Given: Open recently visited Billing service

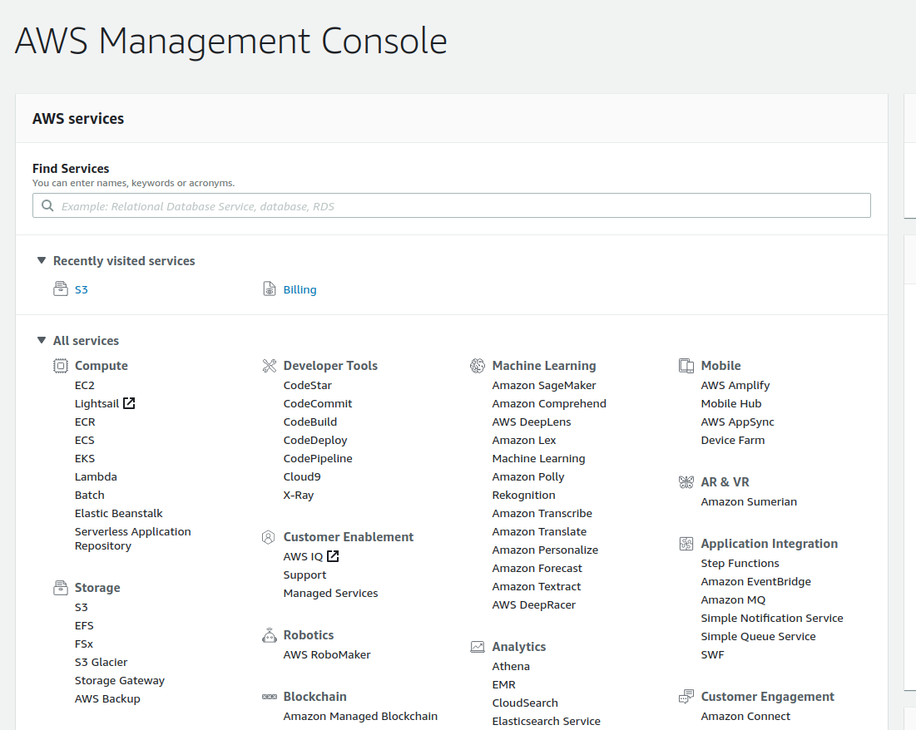Looking at the screenshot, I should [300, 290].
